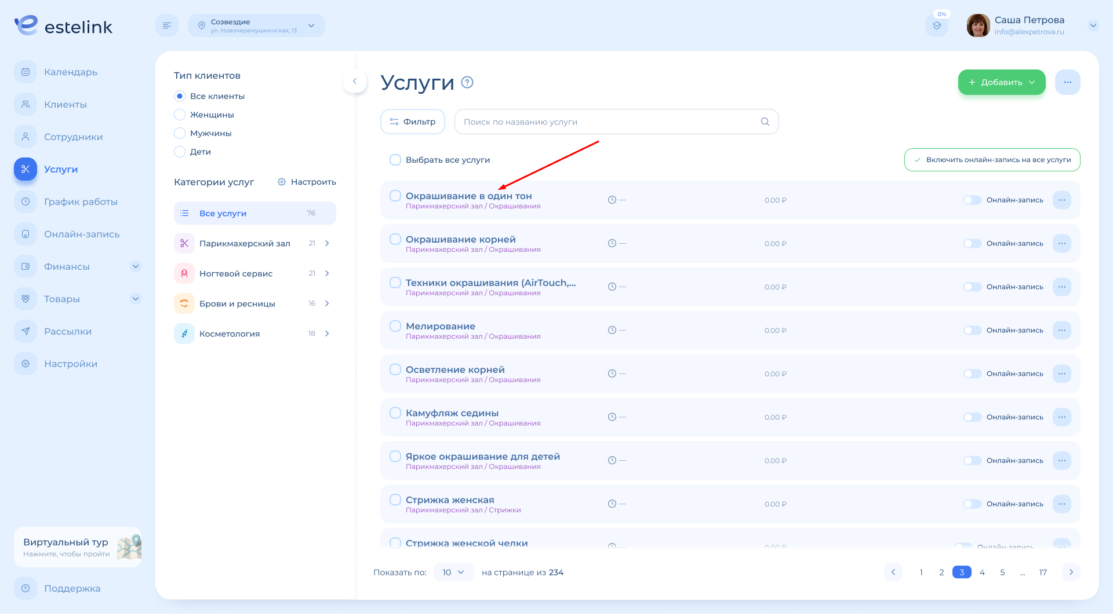Open the graduation cap progress icon
Viewport: 1113px width, 616px height.
pyautogui.click(x=937, y=25)
